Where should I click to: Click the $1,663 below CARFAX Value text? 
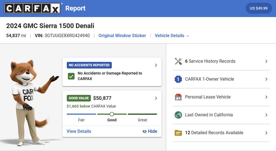[x=91, y=106]
